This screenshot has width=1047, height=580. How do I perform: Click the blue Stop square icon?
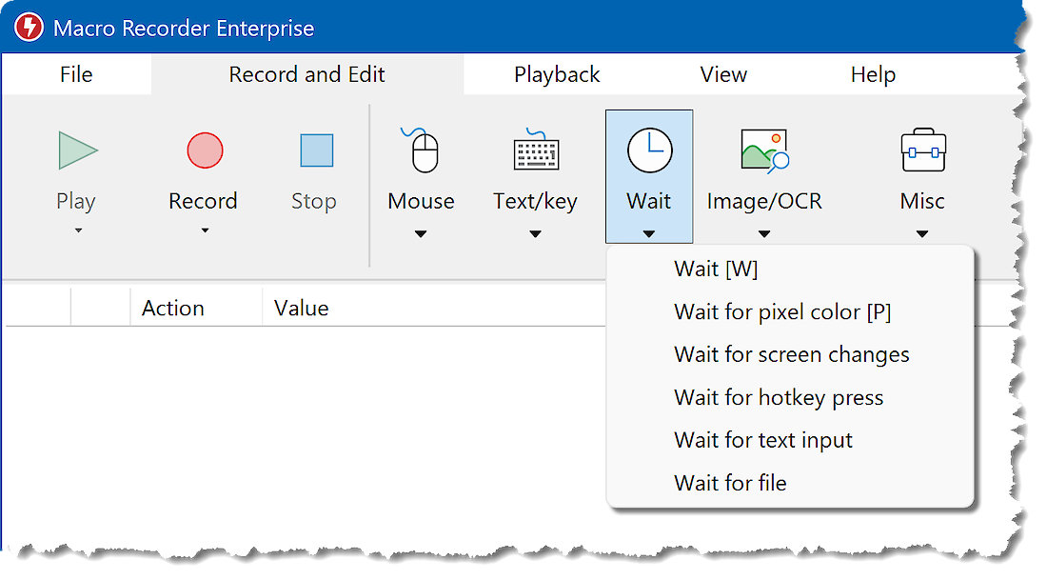pyautogui.click(x=316, y=150)
